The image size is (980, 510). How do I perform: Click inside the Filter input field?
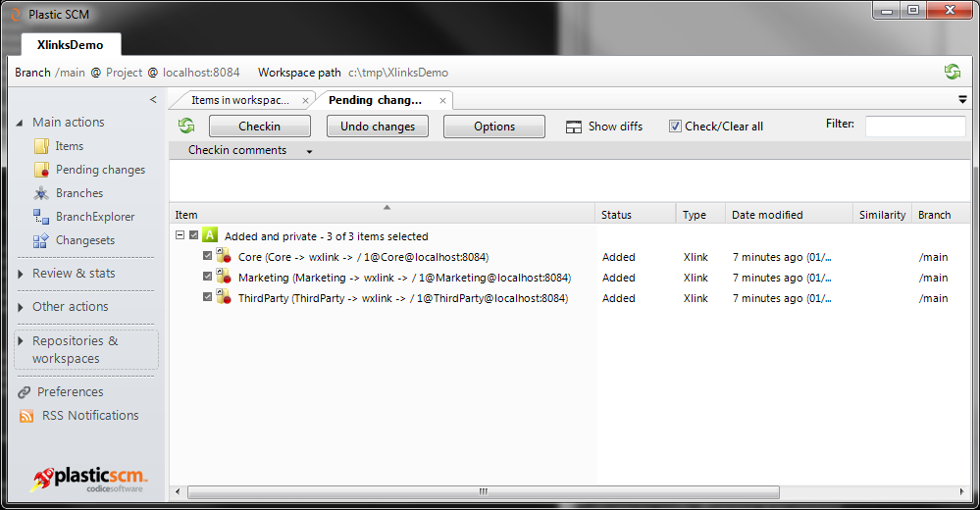(x=915, y=127)
